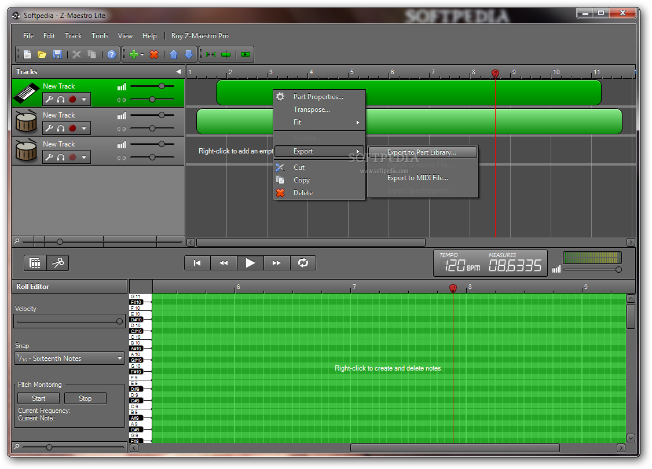Click the green Play Part toolbar icon
Screen dimensions: 652x469
point(246,54)
